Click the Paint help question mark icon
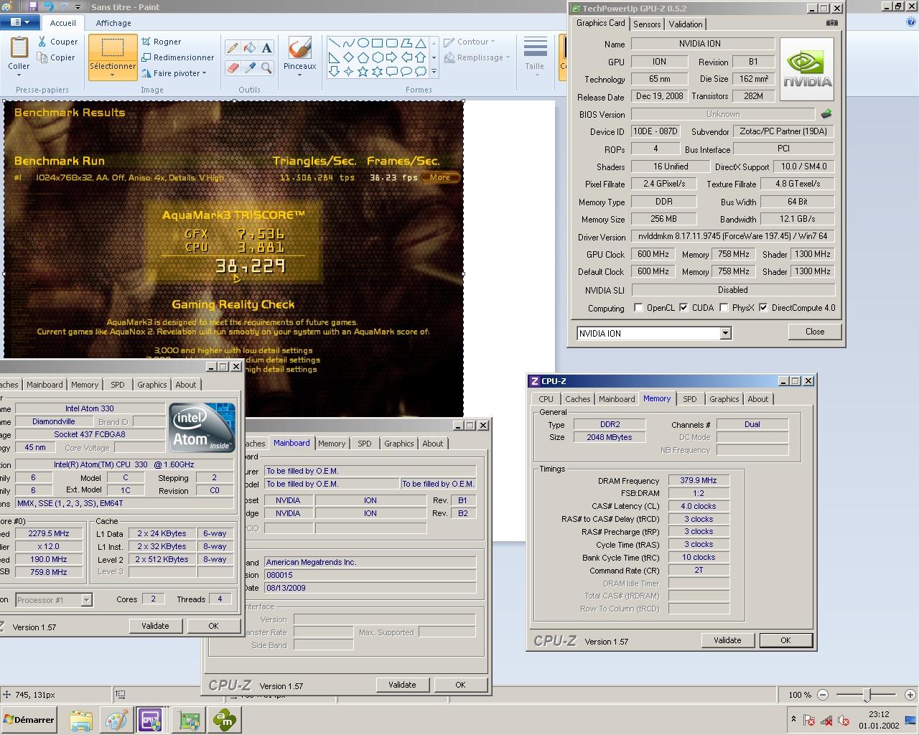Viewport: 919px width, 735px height. pos(912,22)
